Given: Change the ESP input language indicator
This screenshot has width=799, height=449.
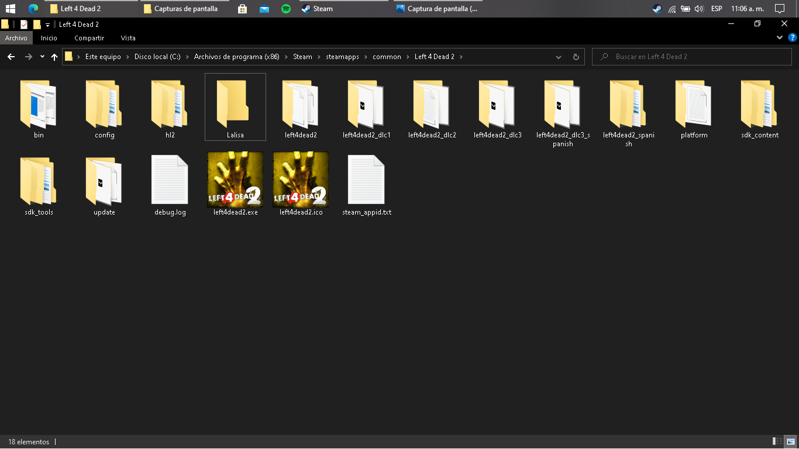Looking at the screenshot, I should point(716,9).
